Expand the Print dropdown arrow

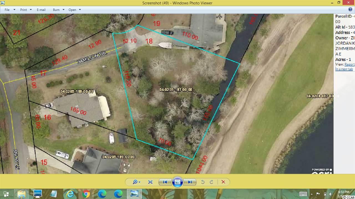pyautogui.click(x=31, y=10)
